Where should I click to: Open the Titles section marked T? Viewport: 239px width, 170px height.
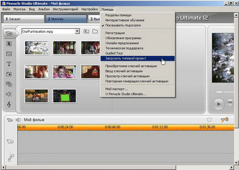(9, 64)
